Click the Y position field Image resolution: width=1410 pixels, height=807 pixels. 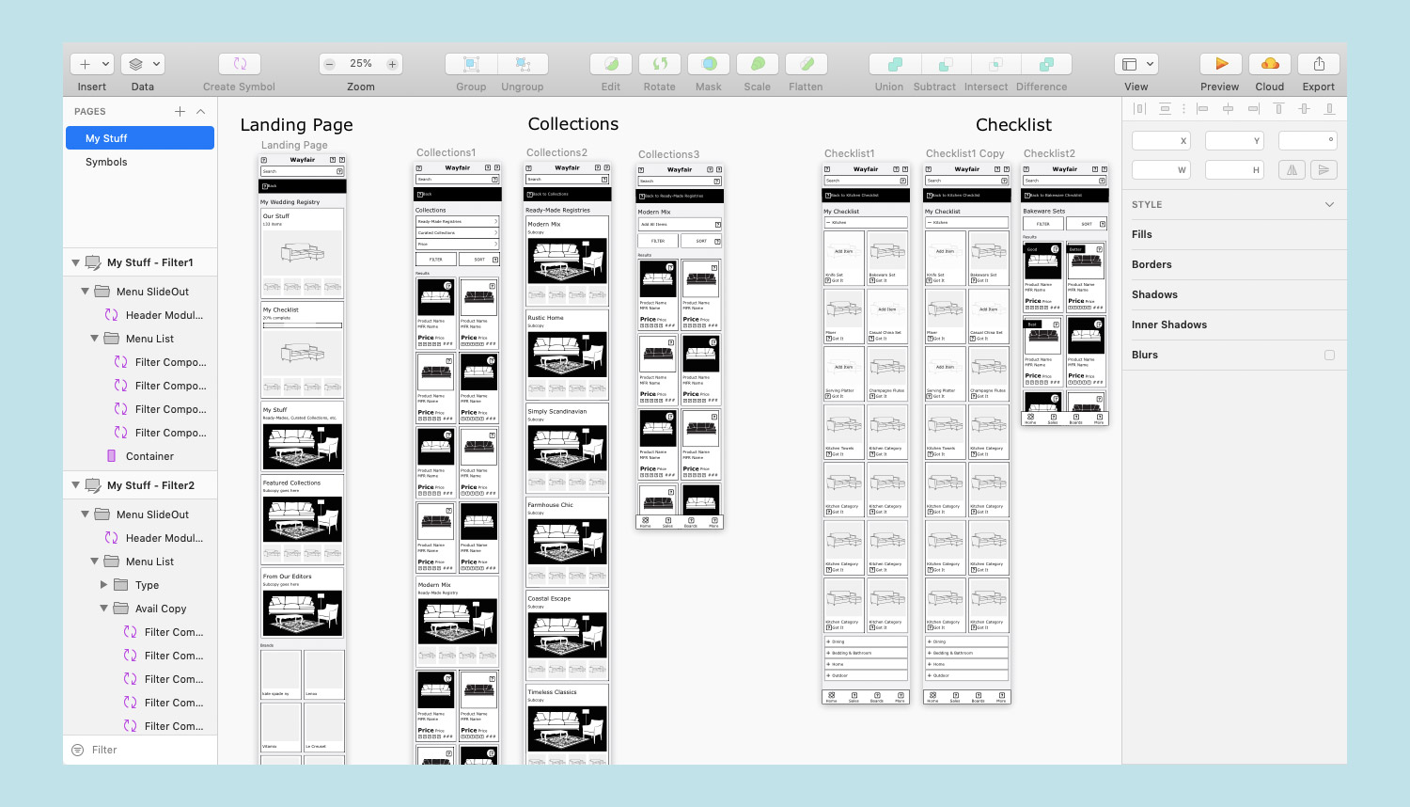(x=1234, y=140)
